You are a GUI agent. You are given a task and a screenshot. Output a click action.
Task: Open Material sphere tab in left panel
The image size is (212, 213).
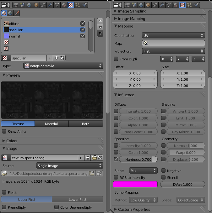click(x=64, y=5)
